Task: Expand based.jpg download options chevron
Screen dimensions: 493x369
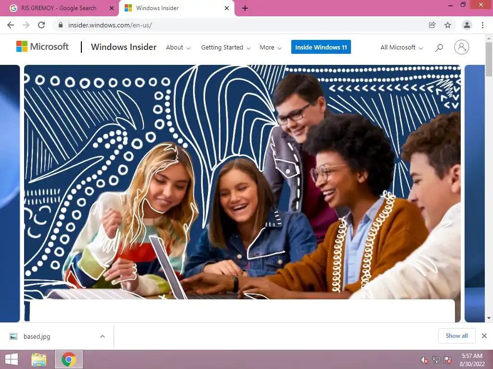Action: point(103,336)
